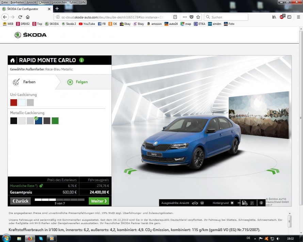Open the Datei menu
303x242 pixels.
coord(5,2)
